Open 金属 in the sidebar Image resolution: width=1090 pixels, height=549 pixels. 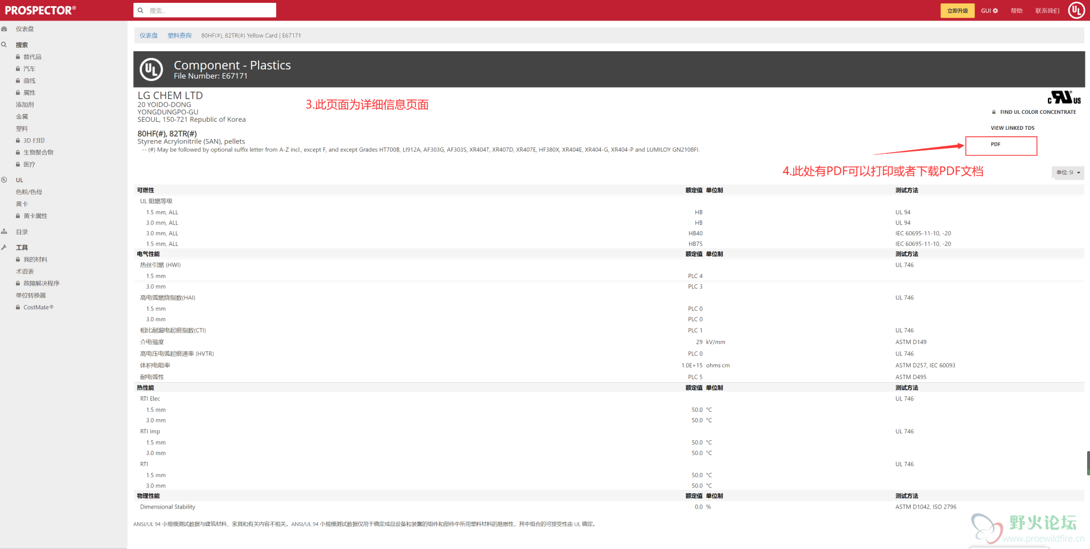point(22,117)
